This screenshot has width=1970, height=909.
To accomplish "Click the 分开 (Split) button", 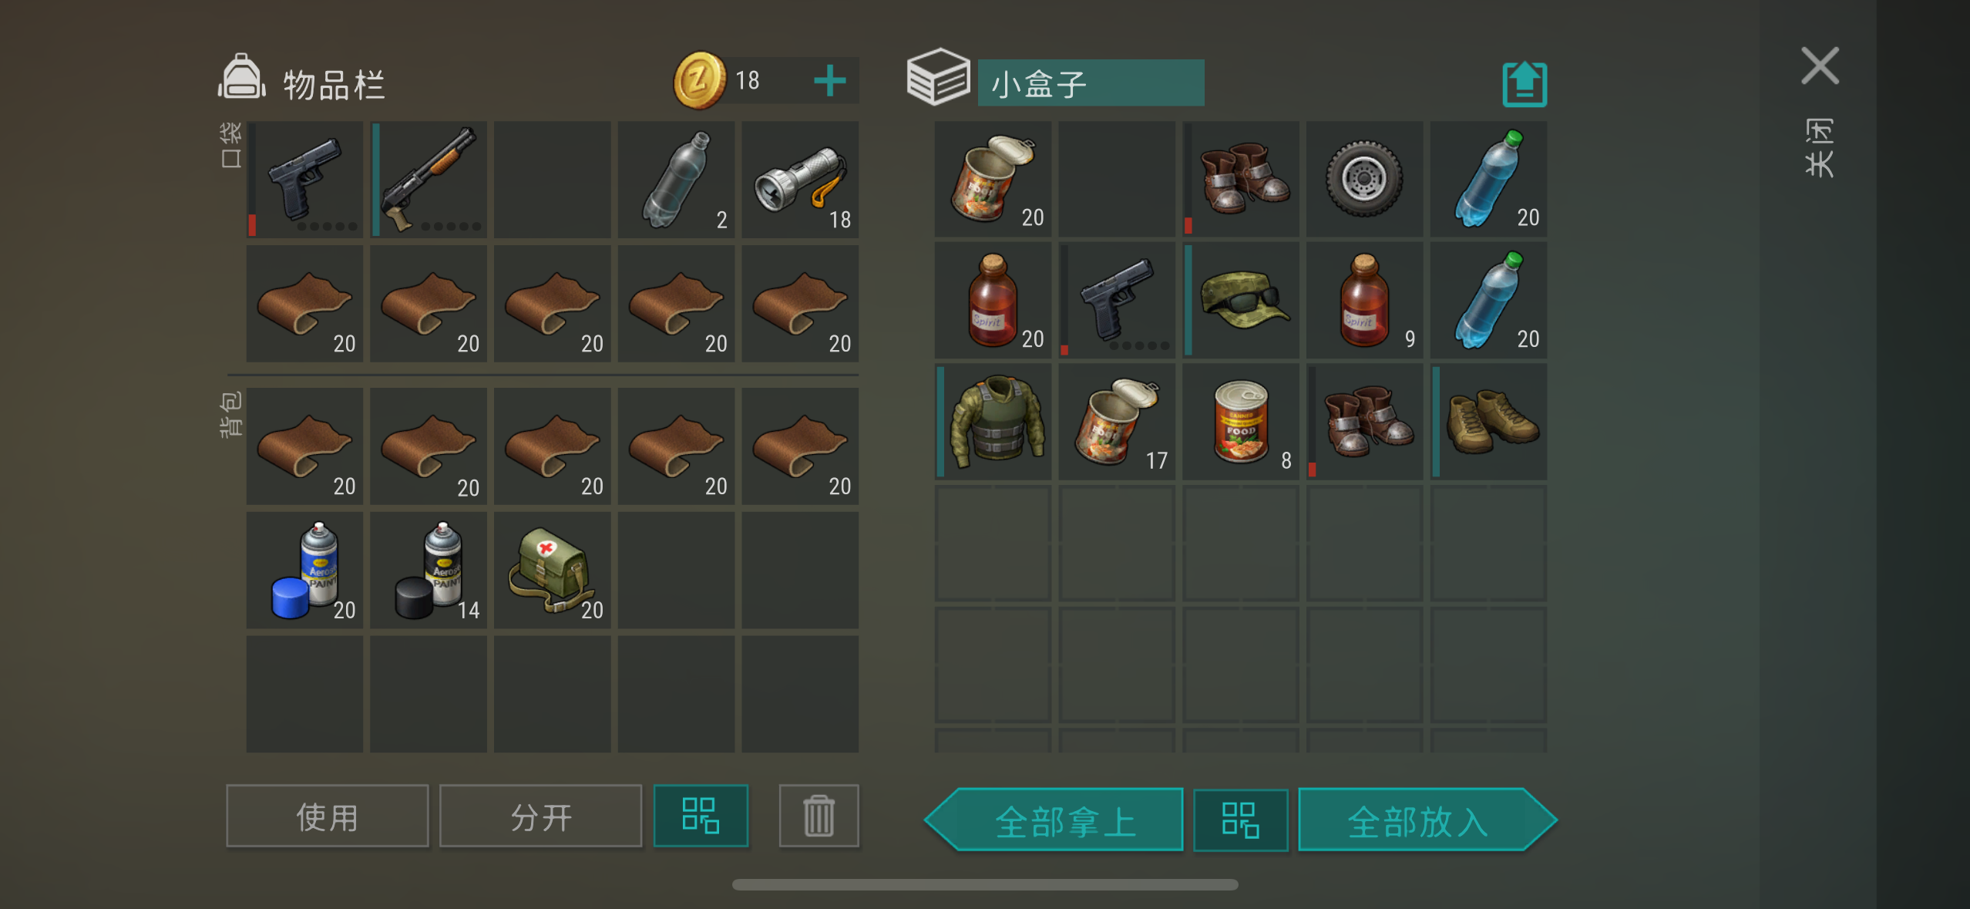I will coord(540,816).
